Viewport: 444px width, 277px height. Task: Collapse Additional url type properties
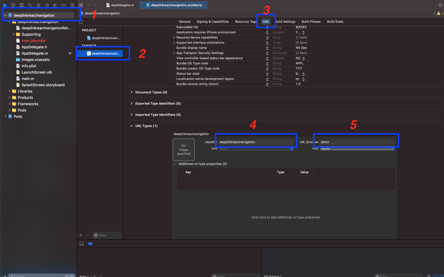tap(175, 164)
